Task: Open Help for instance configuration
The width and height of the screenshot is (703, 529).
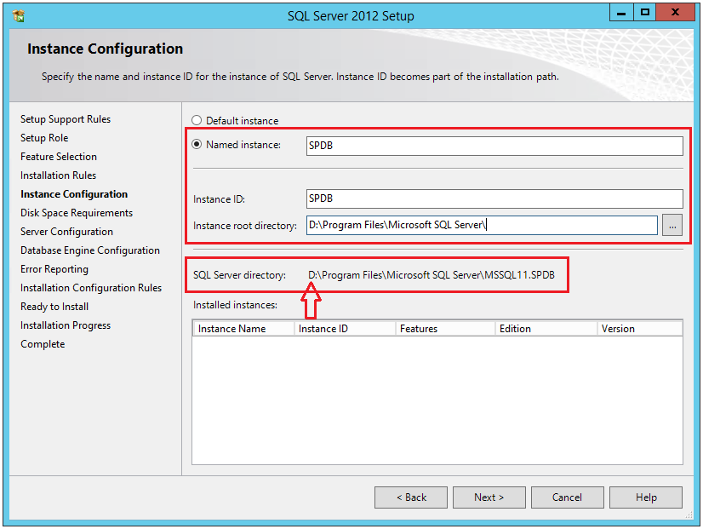Action: point(646,497)
